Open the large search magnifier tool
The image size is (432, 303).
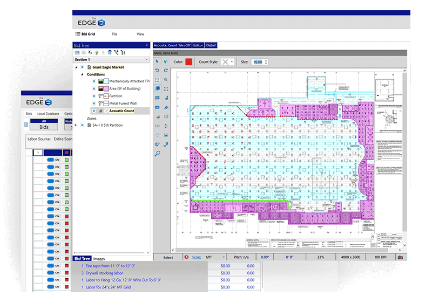pyautogui.click(x=157, y=154)
